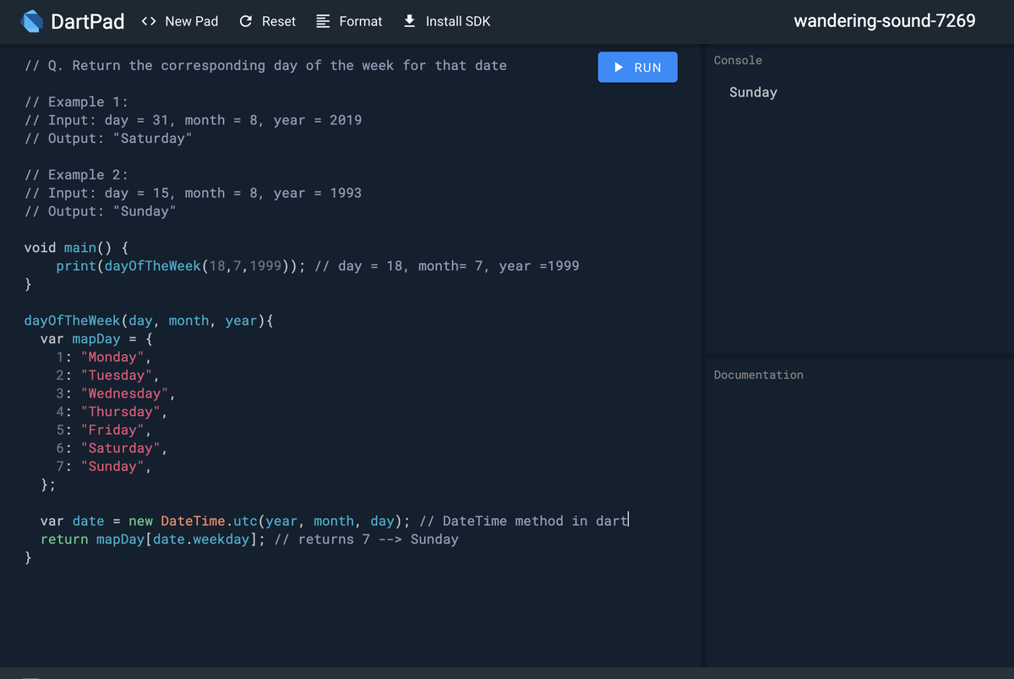Image resolution: width=1014 pixels, height=679 pixels.
Task: Click the 'Example 1:' comment line
Action: point(76,101)
